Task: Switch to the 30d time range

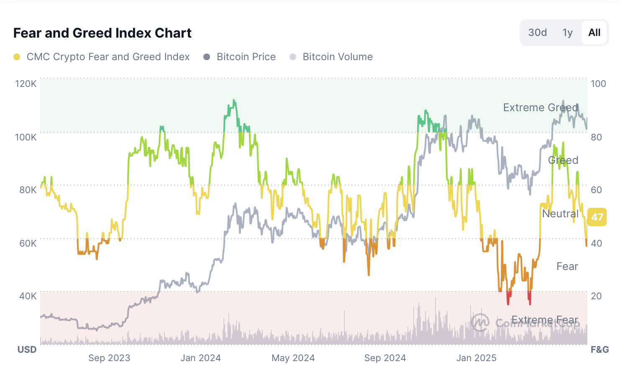Action: point(537,32)
